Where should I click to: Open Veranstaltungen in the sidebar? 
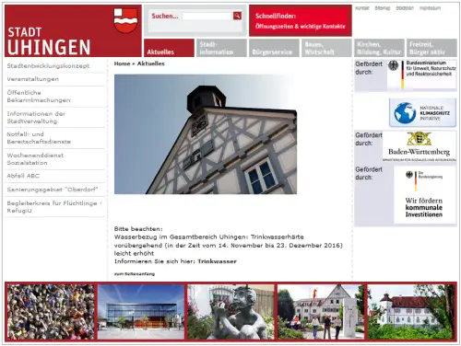[33, 79]
